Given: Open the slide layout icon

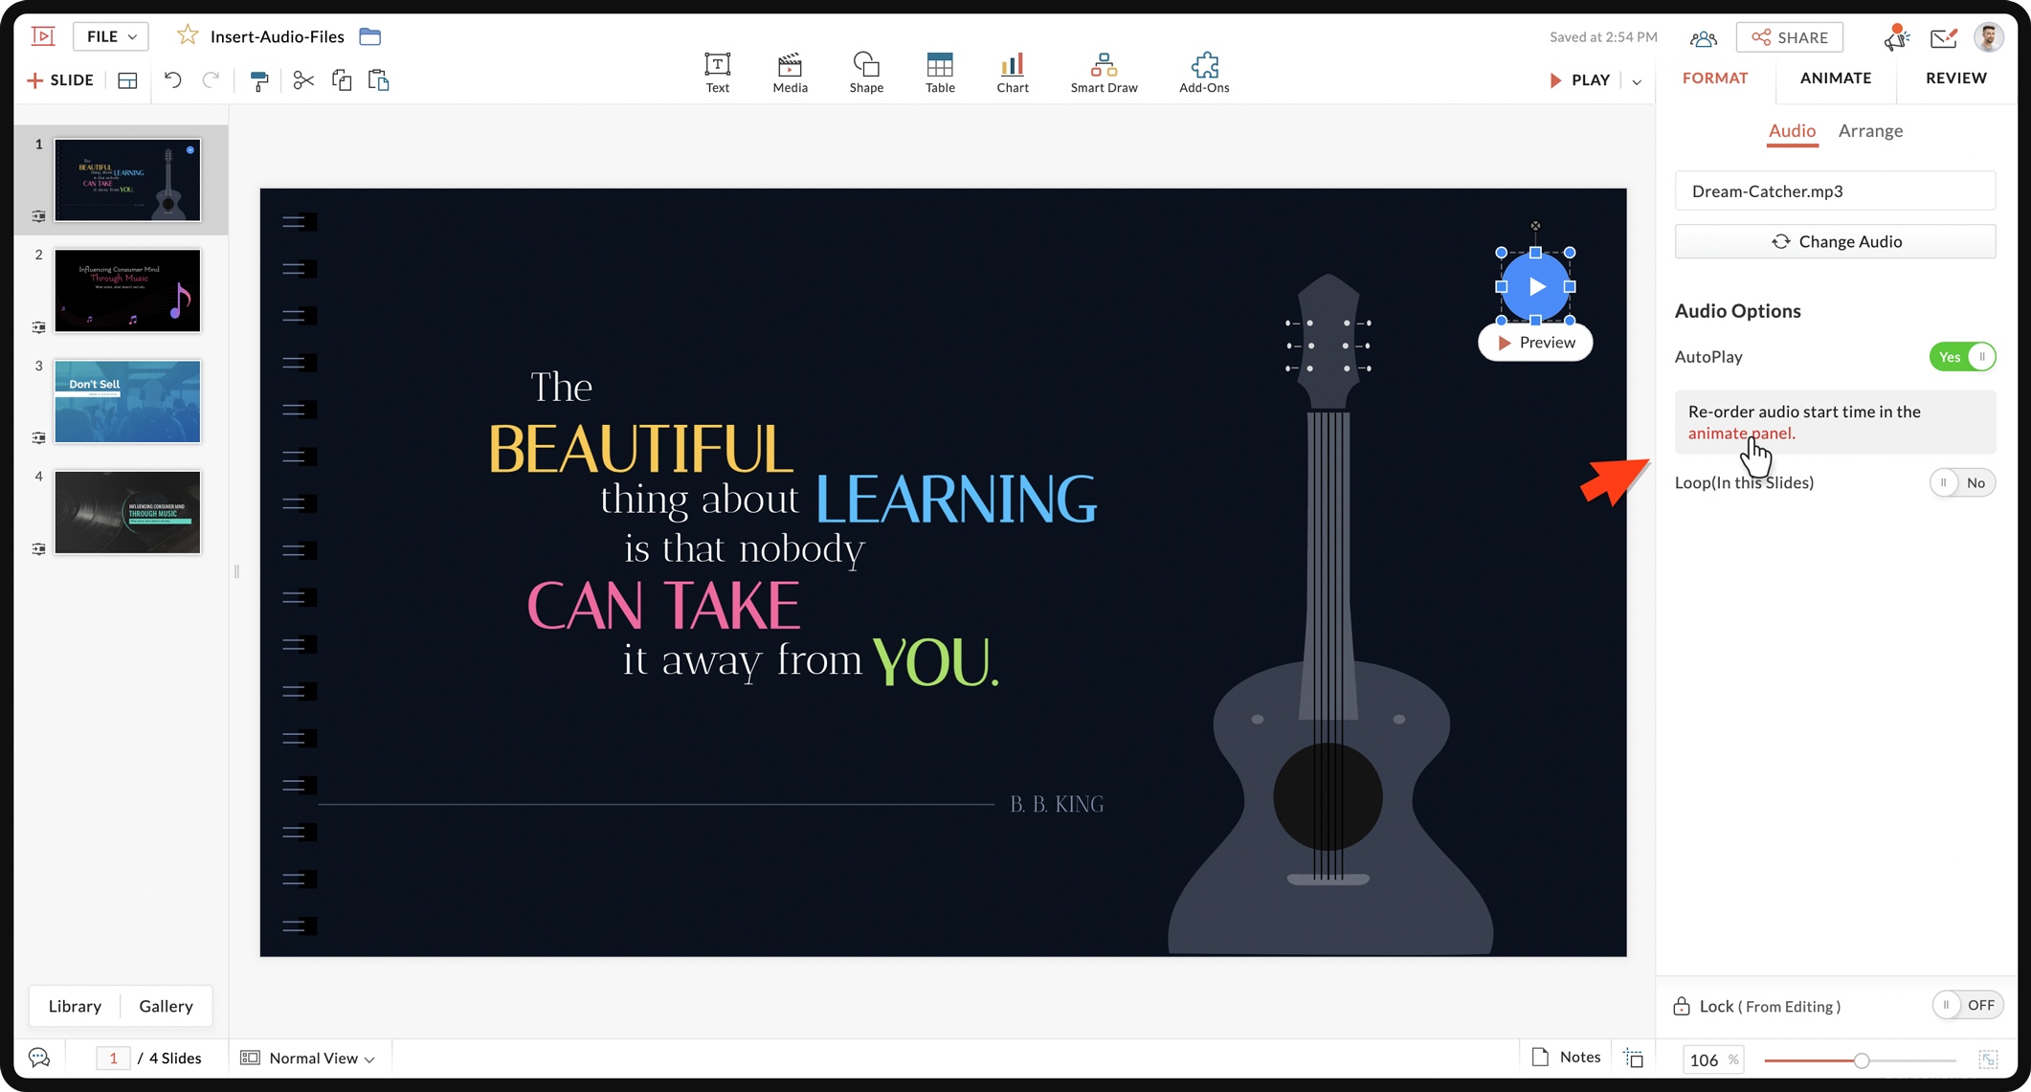Looking at the screenshot, I should [127, 80].
